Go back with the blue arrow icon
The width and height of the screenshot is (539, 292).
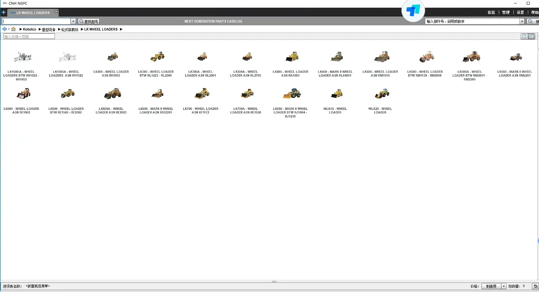4,29
